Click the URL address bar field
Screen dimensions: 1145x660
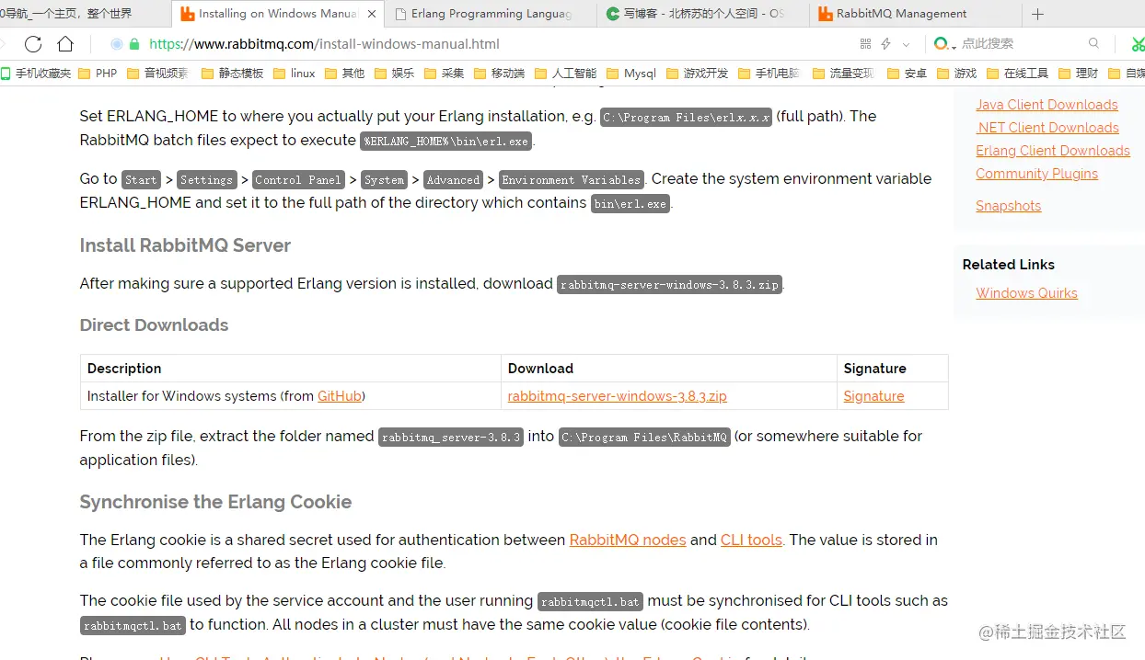click(x=479, y=44)
